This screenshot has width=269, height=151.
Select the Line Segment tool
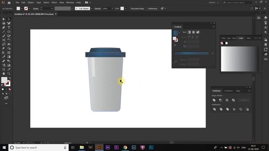coord(4,32)
